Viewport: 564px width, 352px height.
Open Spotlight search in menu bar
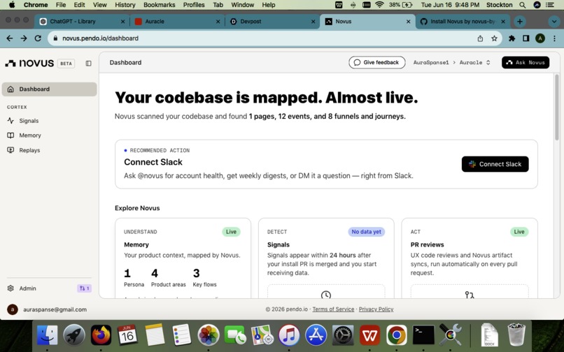pyautogui.click(x=522, y=5)
